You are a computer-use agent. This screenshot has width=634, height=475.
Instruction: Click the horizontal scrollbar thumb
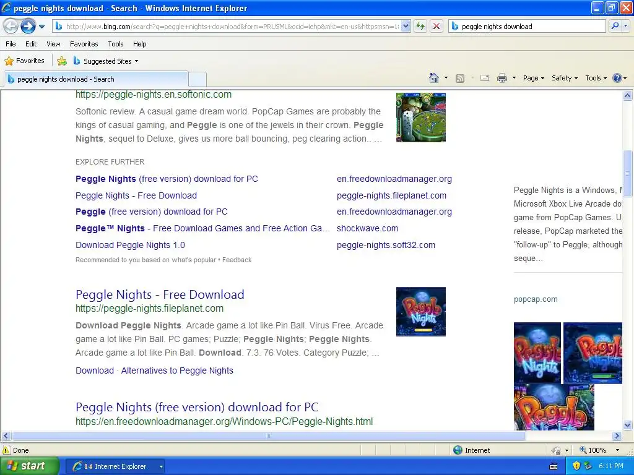[269, 436]
